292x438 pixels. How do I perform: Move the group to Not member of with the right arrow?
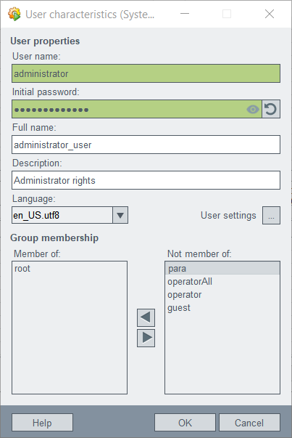pyautogui.click(x=146, y=338)
